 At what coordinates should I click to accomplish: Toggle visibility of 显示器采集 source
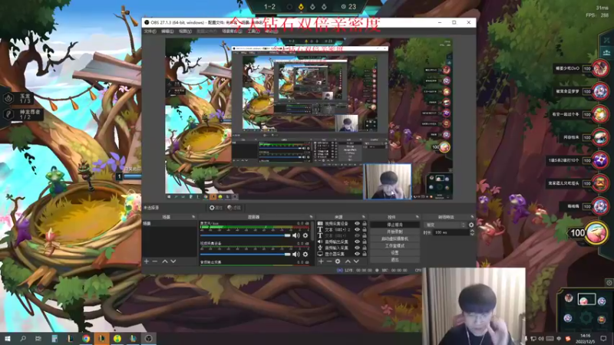pyautogui.click(x=357, y=254)
